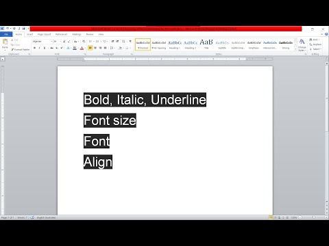Click the Bullets list icon
This screenshot has height=246, width=329.
[x=90, y=42]
